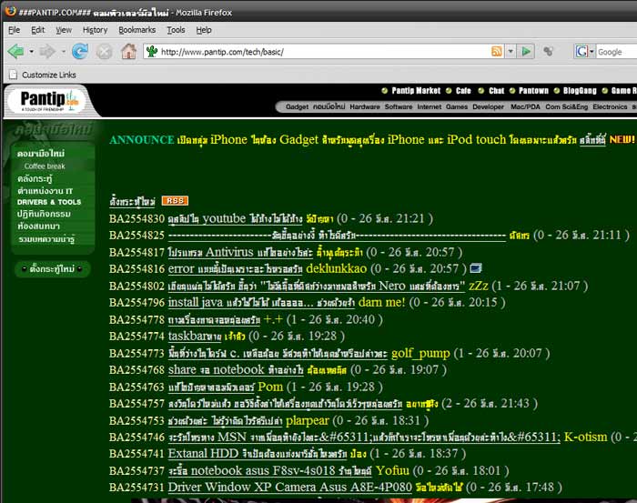Viewport: 637px width, 503px height.
Task: Open the Help menu
Action: point(204,30)
